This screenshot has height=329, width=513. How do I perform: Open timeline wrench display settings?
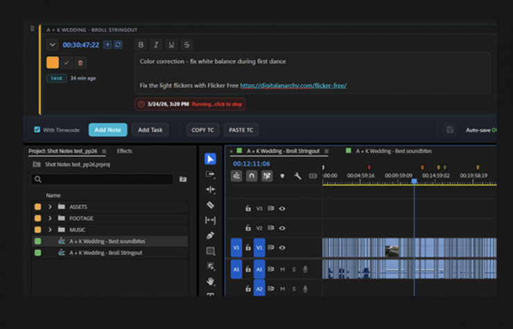[x=297, y=176]
